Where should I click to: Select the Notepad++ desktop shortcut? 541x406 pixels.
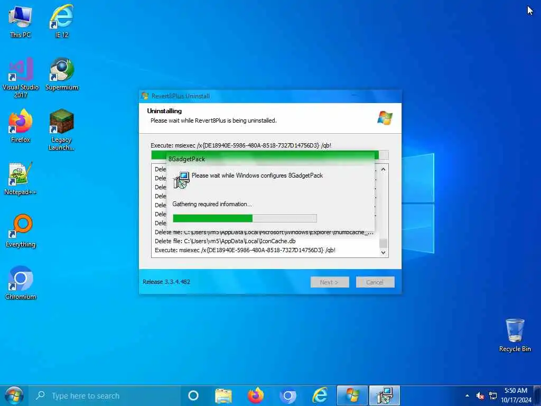click(21, 179)
